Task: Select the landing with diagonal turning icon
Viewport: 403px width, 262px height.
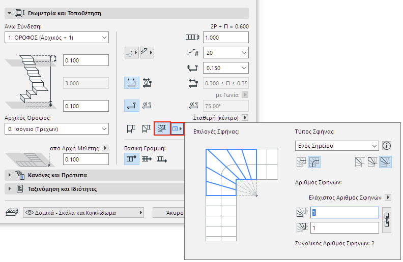Action: 147,128
